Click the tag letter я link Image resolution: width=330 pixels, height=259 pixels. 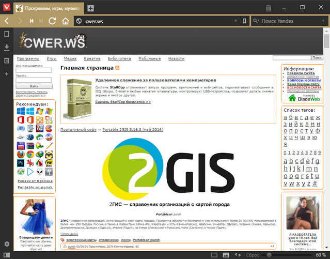(x=285, y=144)
